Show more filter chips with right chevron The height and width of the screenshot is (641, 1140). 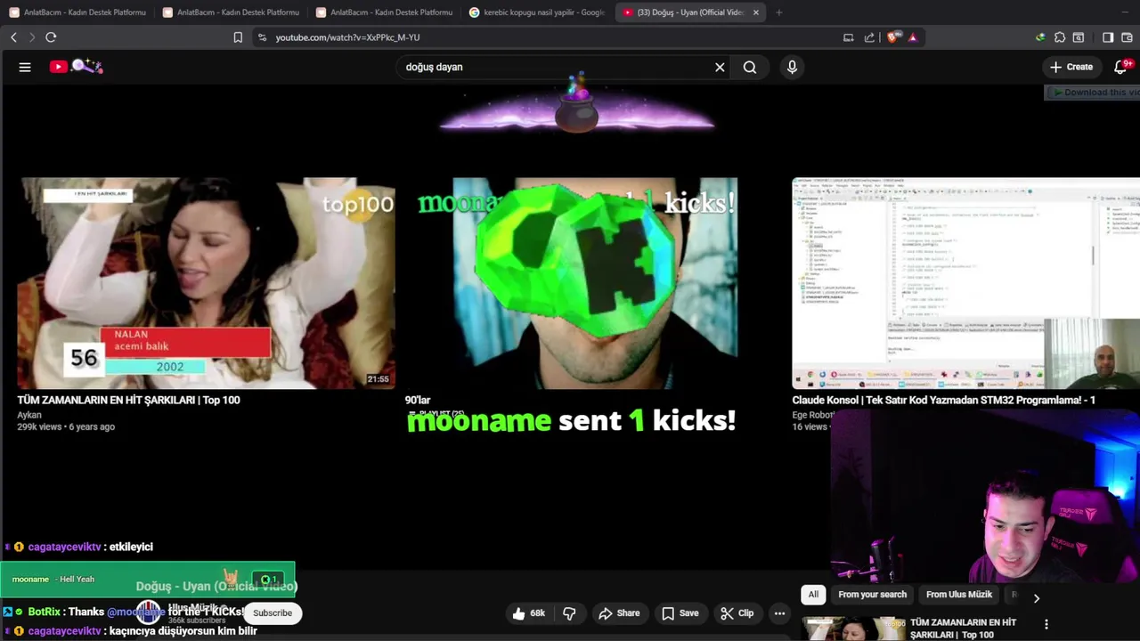coord(1036,597)
